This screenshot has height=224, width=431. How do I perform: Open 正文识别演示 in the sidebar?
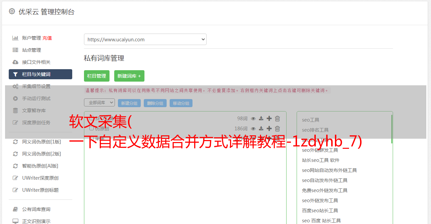(x=36, y=221)
